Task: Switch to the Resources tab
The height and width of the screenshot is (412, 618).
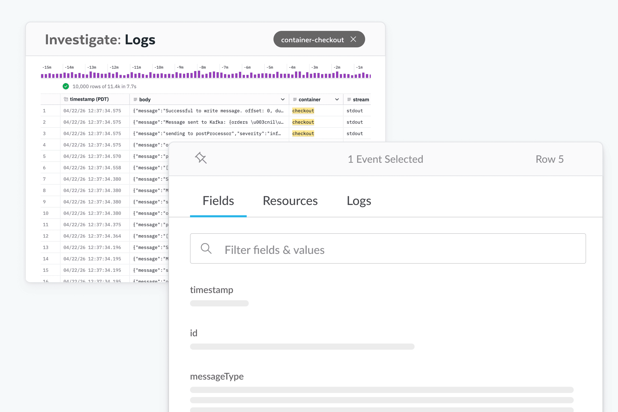Action: (x=290, y=201)
